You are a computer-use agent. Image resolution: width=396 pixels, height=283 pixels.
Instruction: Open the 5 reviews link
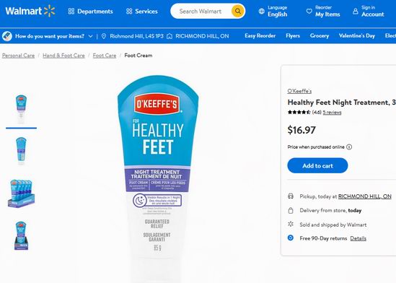(x=332, y=113)
